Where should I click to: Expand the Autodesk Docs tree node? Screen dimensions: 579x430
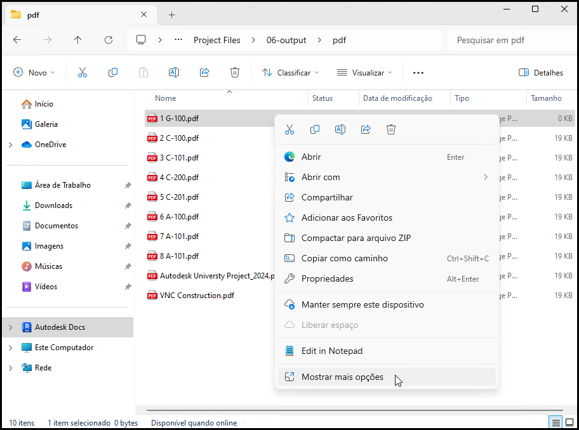[11, 327]
